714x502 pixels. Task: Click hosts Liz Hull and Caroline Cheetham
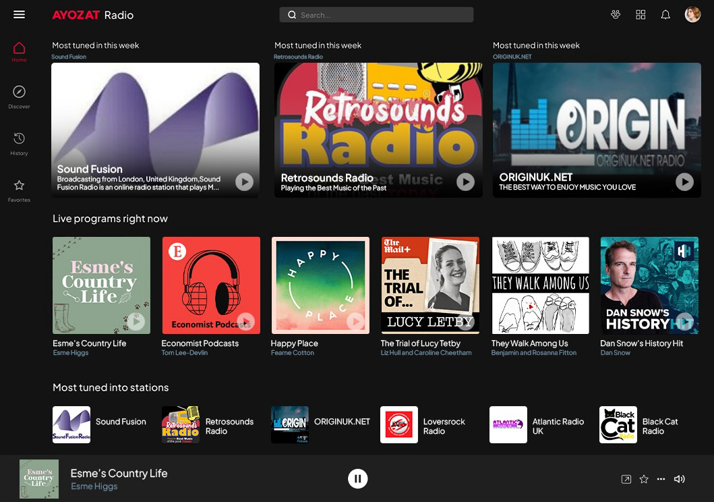(x=426, y=353)
